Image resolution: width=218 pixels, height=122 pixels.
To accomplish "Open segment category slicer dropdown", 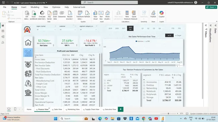I will (96, 30).
